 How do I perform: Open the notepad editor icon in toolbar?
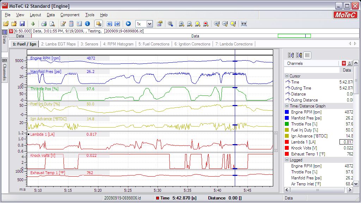coord(63,24)
